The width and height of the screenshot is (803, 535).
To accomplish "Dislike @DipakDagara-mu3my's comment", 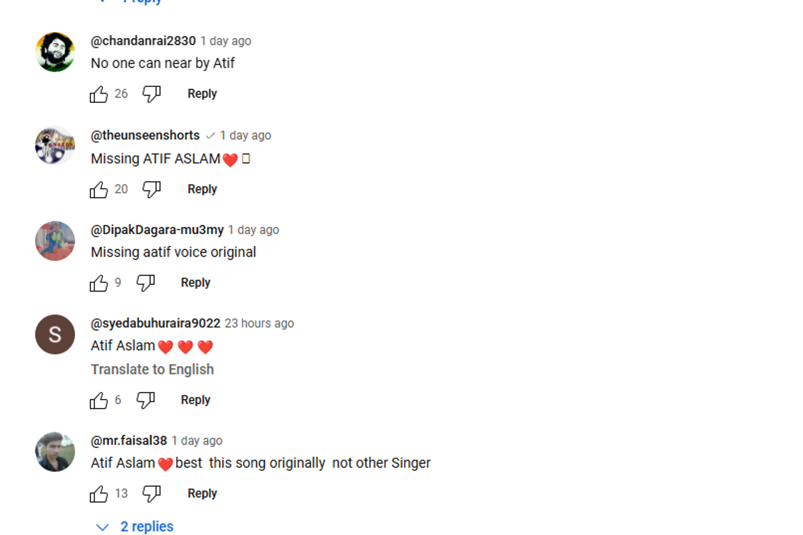I will pos(145,284).
